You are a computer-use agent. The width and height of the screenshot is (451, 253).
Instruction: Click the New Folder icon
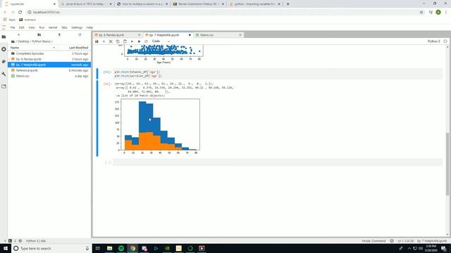pos(39,34)
